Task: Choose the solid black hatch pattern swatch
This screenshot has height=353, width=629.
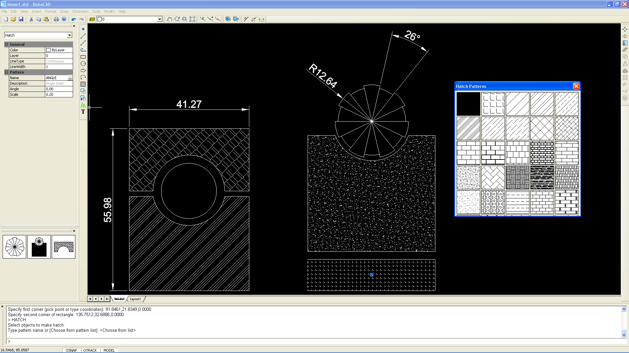Action: [x=468, y=104]
